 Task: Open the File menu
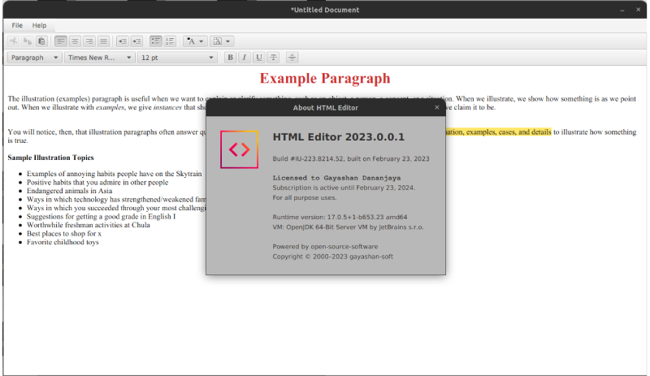pos(17,25)
